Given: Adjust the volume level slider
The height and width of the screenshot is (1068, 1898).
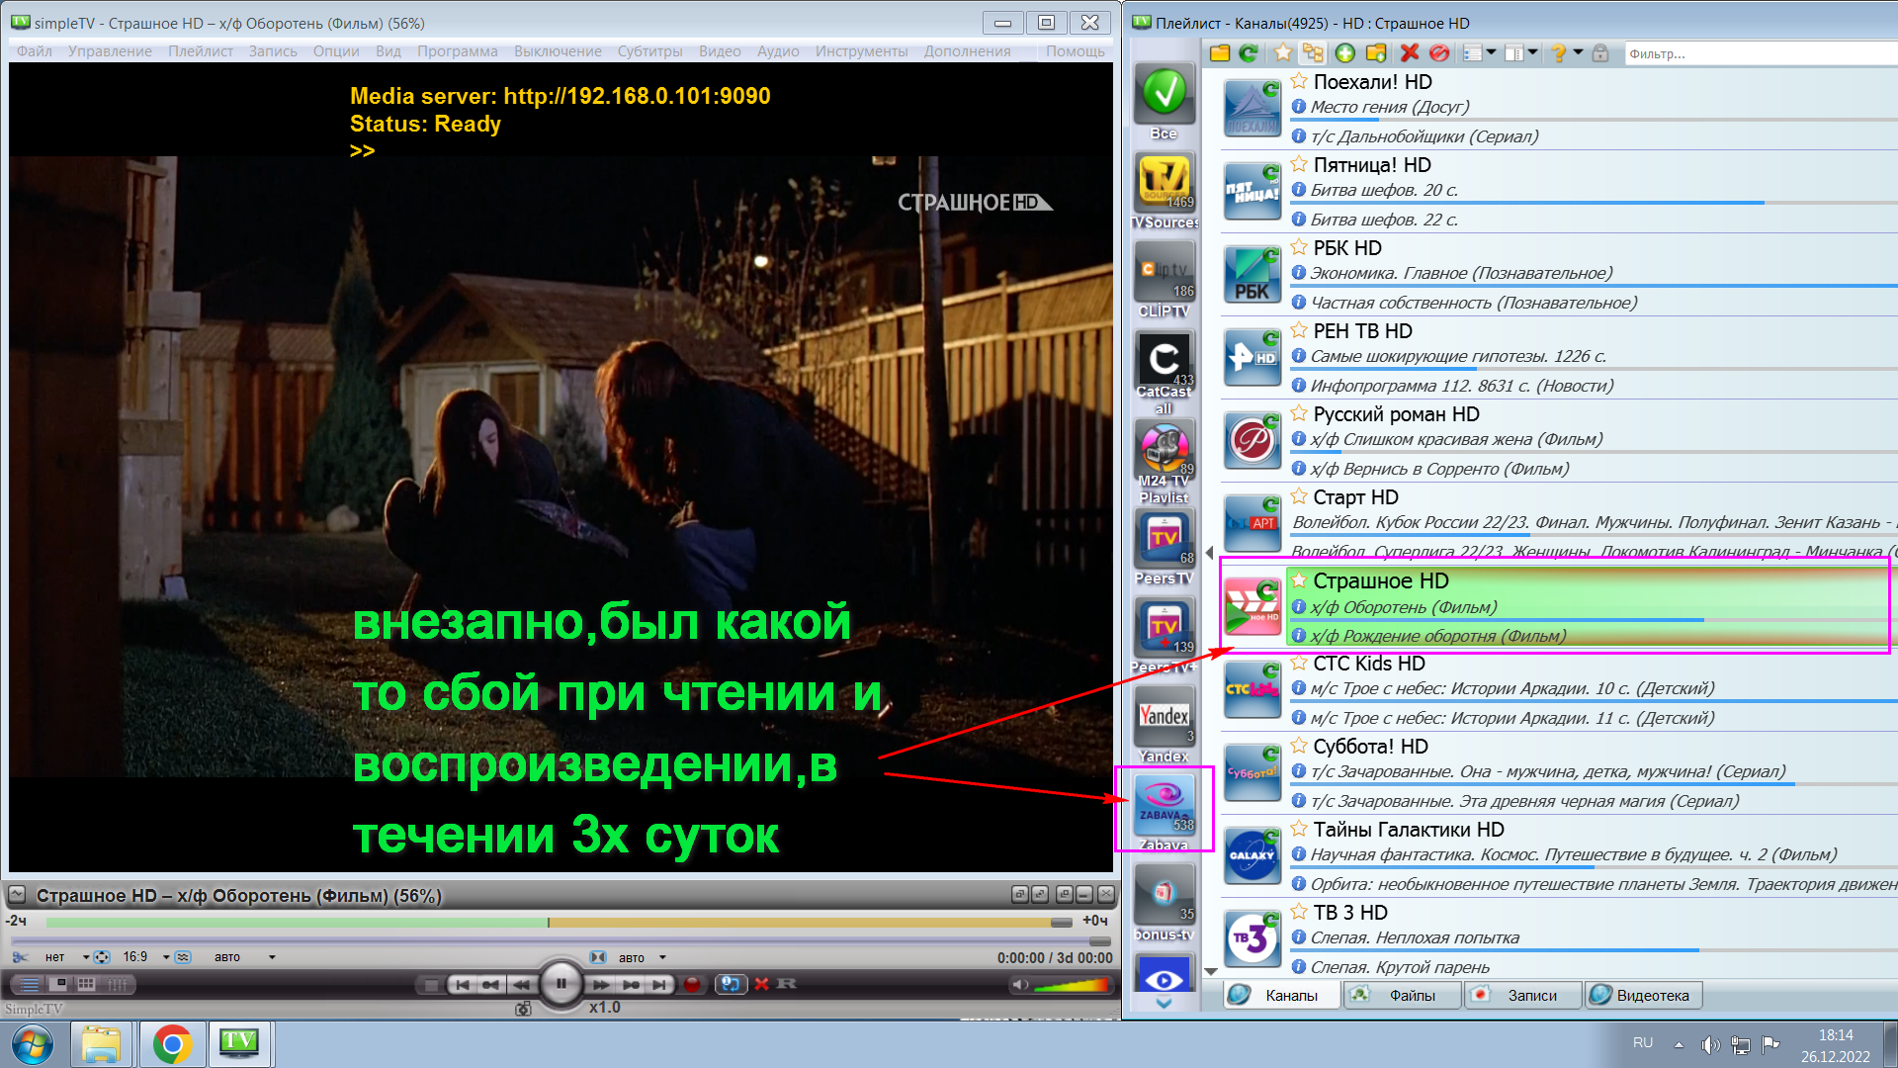Looking at the screenshot, I should coord(1071,985).
